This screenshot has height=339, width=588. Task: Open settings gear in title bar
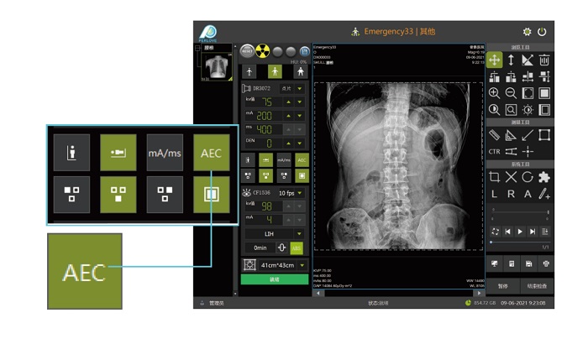click(528, 32)
